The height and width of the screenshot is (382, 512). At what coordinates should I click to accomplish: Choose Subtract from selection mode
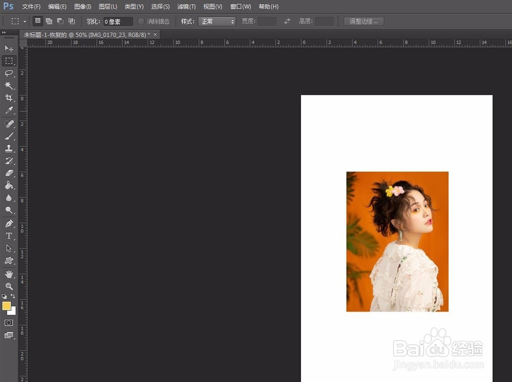coord(60,21)
